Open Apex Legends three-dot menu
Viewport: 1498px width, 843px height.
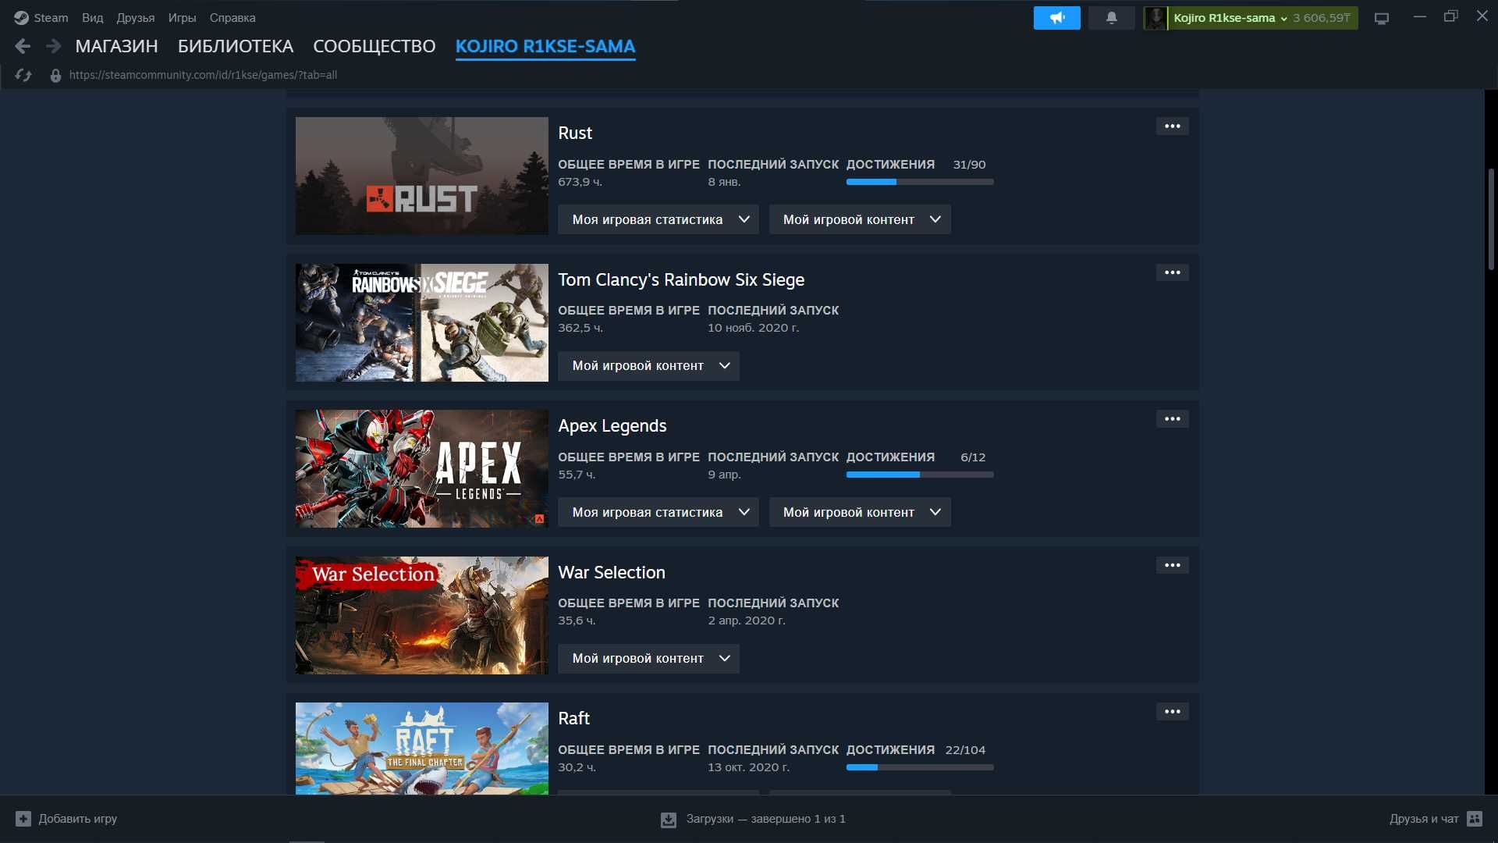click(1172, 419)
